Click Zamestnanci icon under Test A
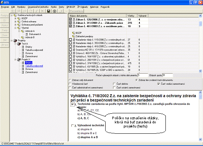The height and width of the screenshot is (146, 203). point(23,56)
